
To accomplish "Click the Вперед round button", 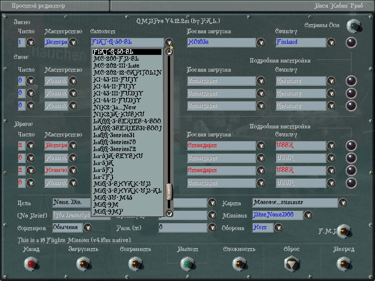I will pyautogui.click(x=344, y=264).
